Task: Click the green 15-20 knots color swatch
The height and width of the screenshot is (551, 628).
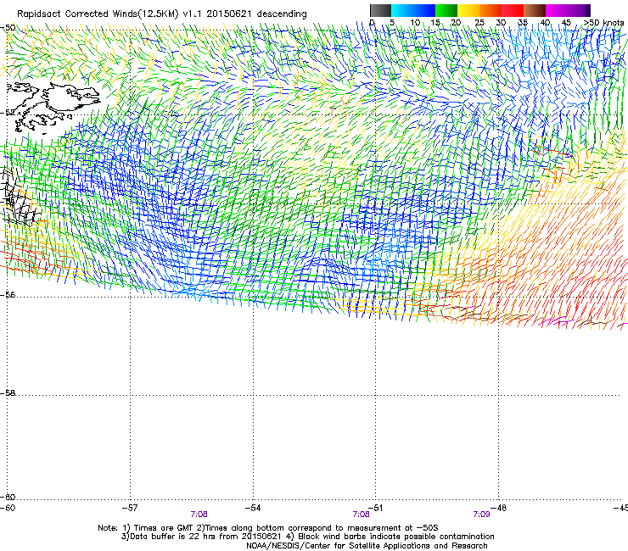Action: click(446, 10)
